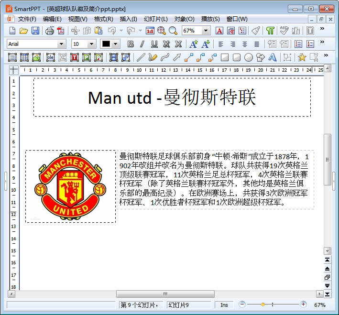Image resolution: width=339 pixels, height=315 pixels.
Task: Open the 幻灯片(L) menu
Action: point(156,19)
